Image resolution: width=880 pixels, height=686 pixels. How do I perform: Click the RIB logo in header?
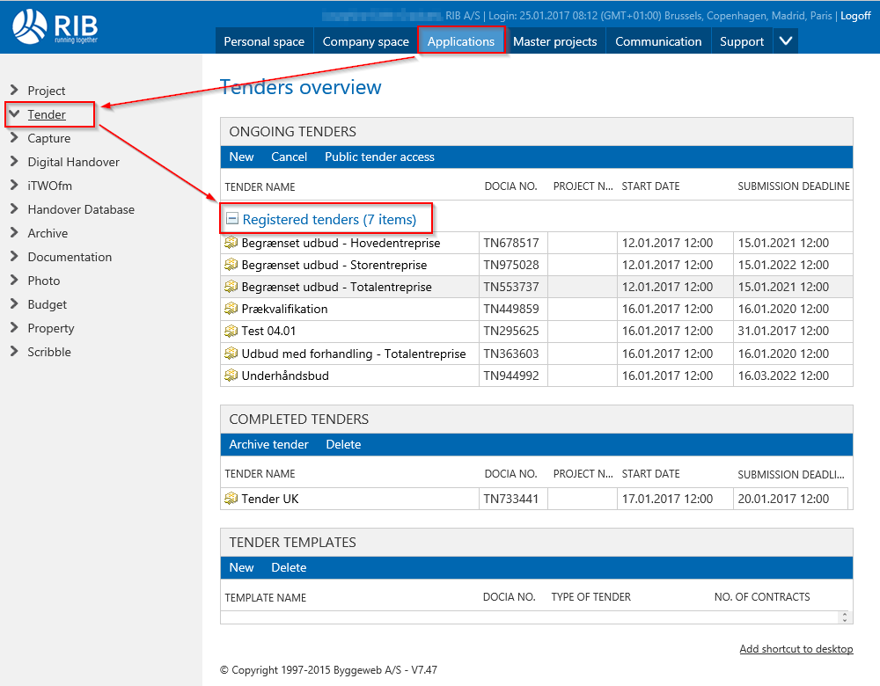(55, 26)
